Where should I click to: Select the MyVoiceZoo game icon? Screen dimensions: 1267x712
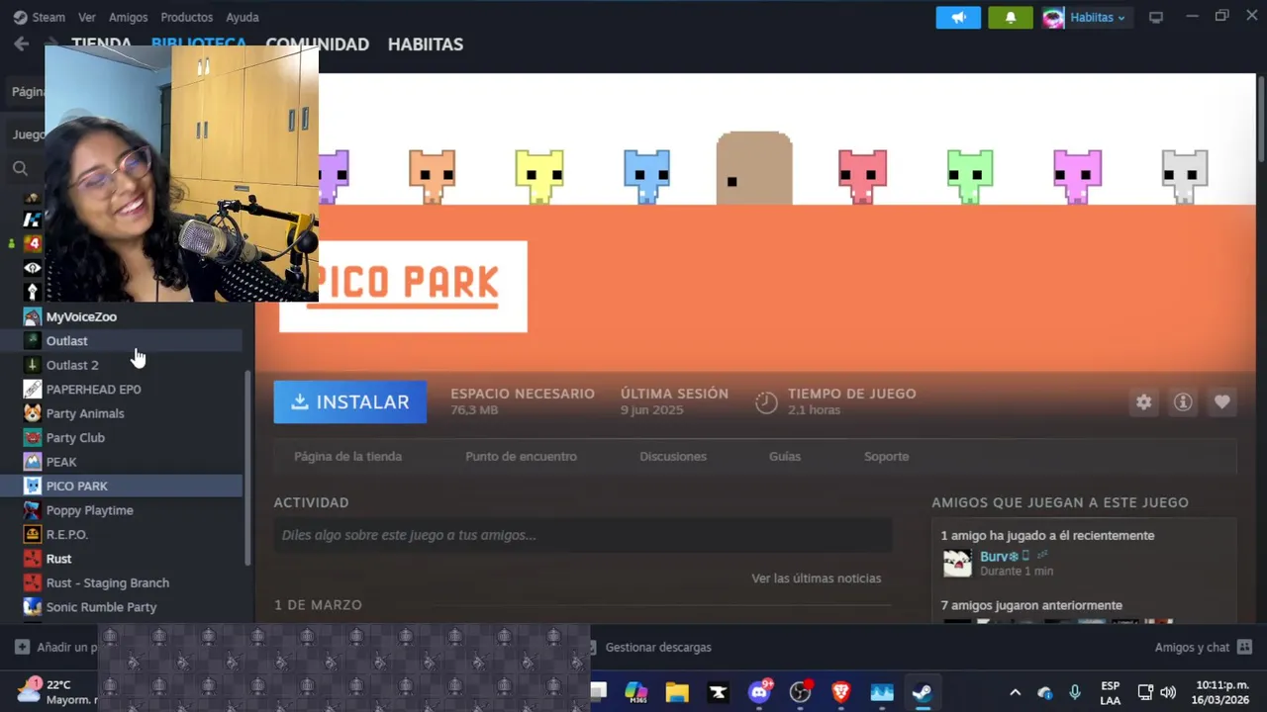click(x=33, y=316)
